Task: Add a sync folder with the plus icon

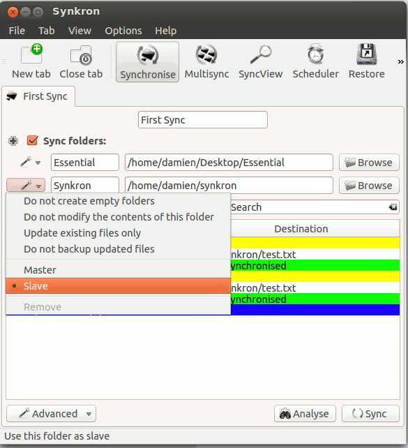Action: (13, 141)
